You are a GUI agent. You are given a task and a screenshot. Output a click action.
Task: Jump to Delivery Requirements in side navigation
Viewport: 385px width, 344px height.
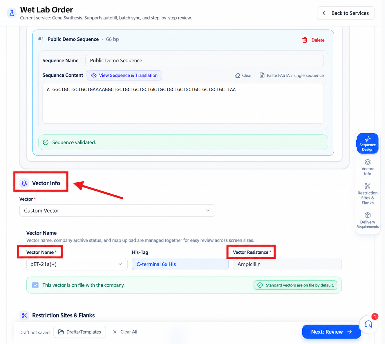(x=368, y=220)
